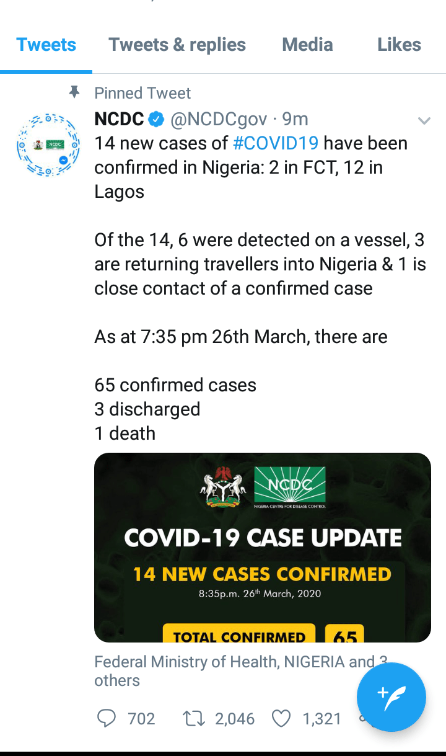View the COVID-19 Case Update image
Image resolution: width=446 pixels, height=756 pixels.
[x=262, y=547]
